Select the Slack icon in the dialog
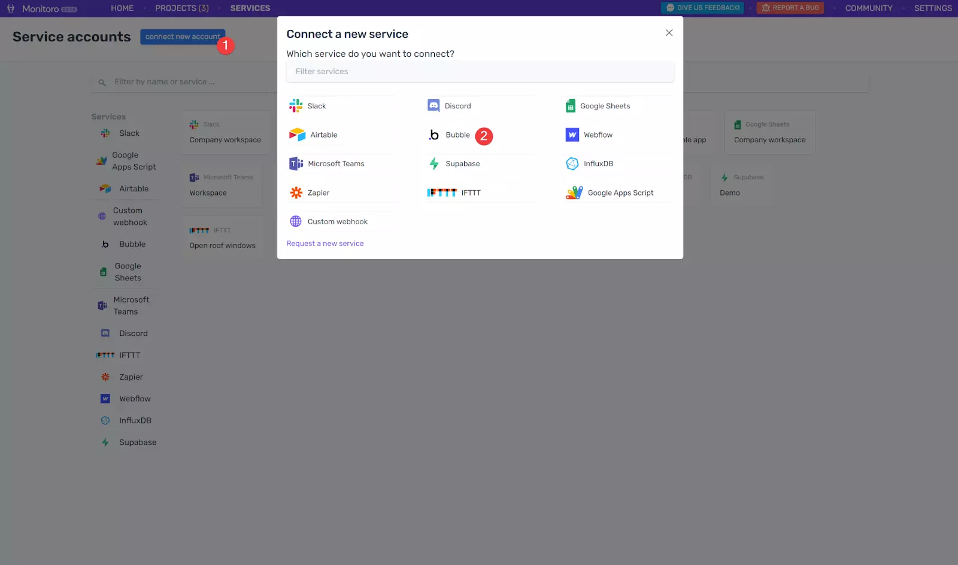 tap(296, 106)
